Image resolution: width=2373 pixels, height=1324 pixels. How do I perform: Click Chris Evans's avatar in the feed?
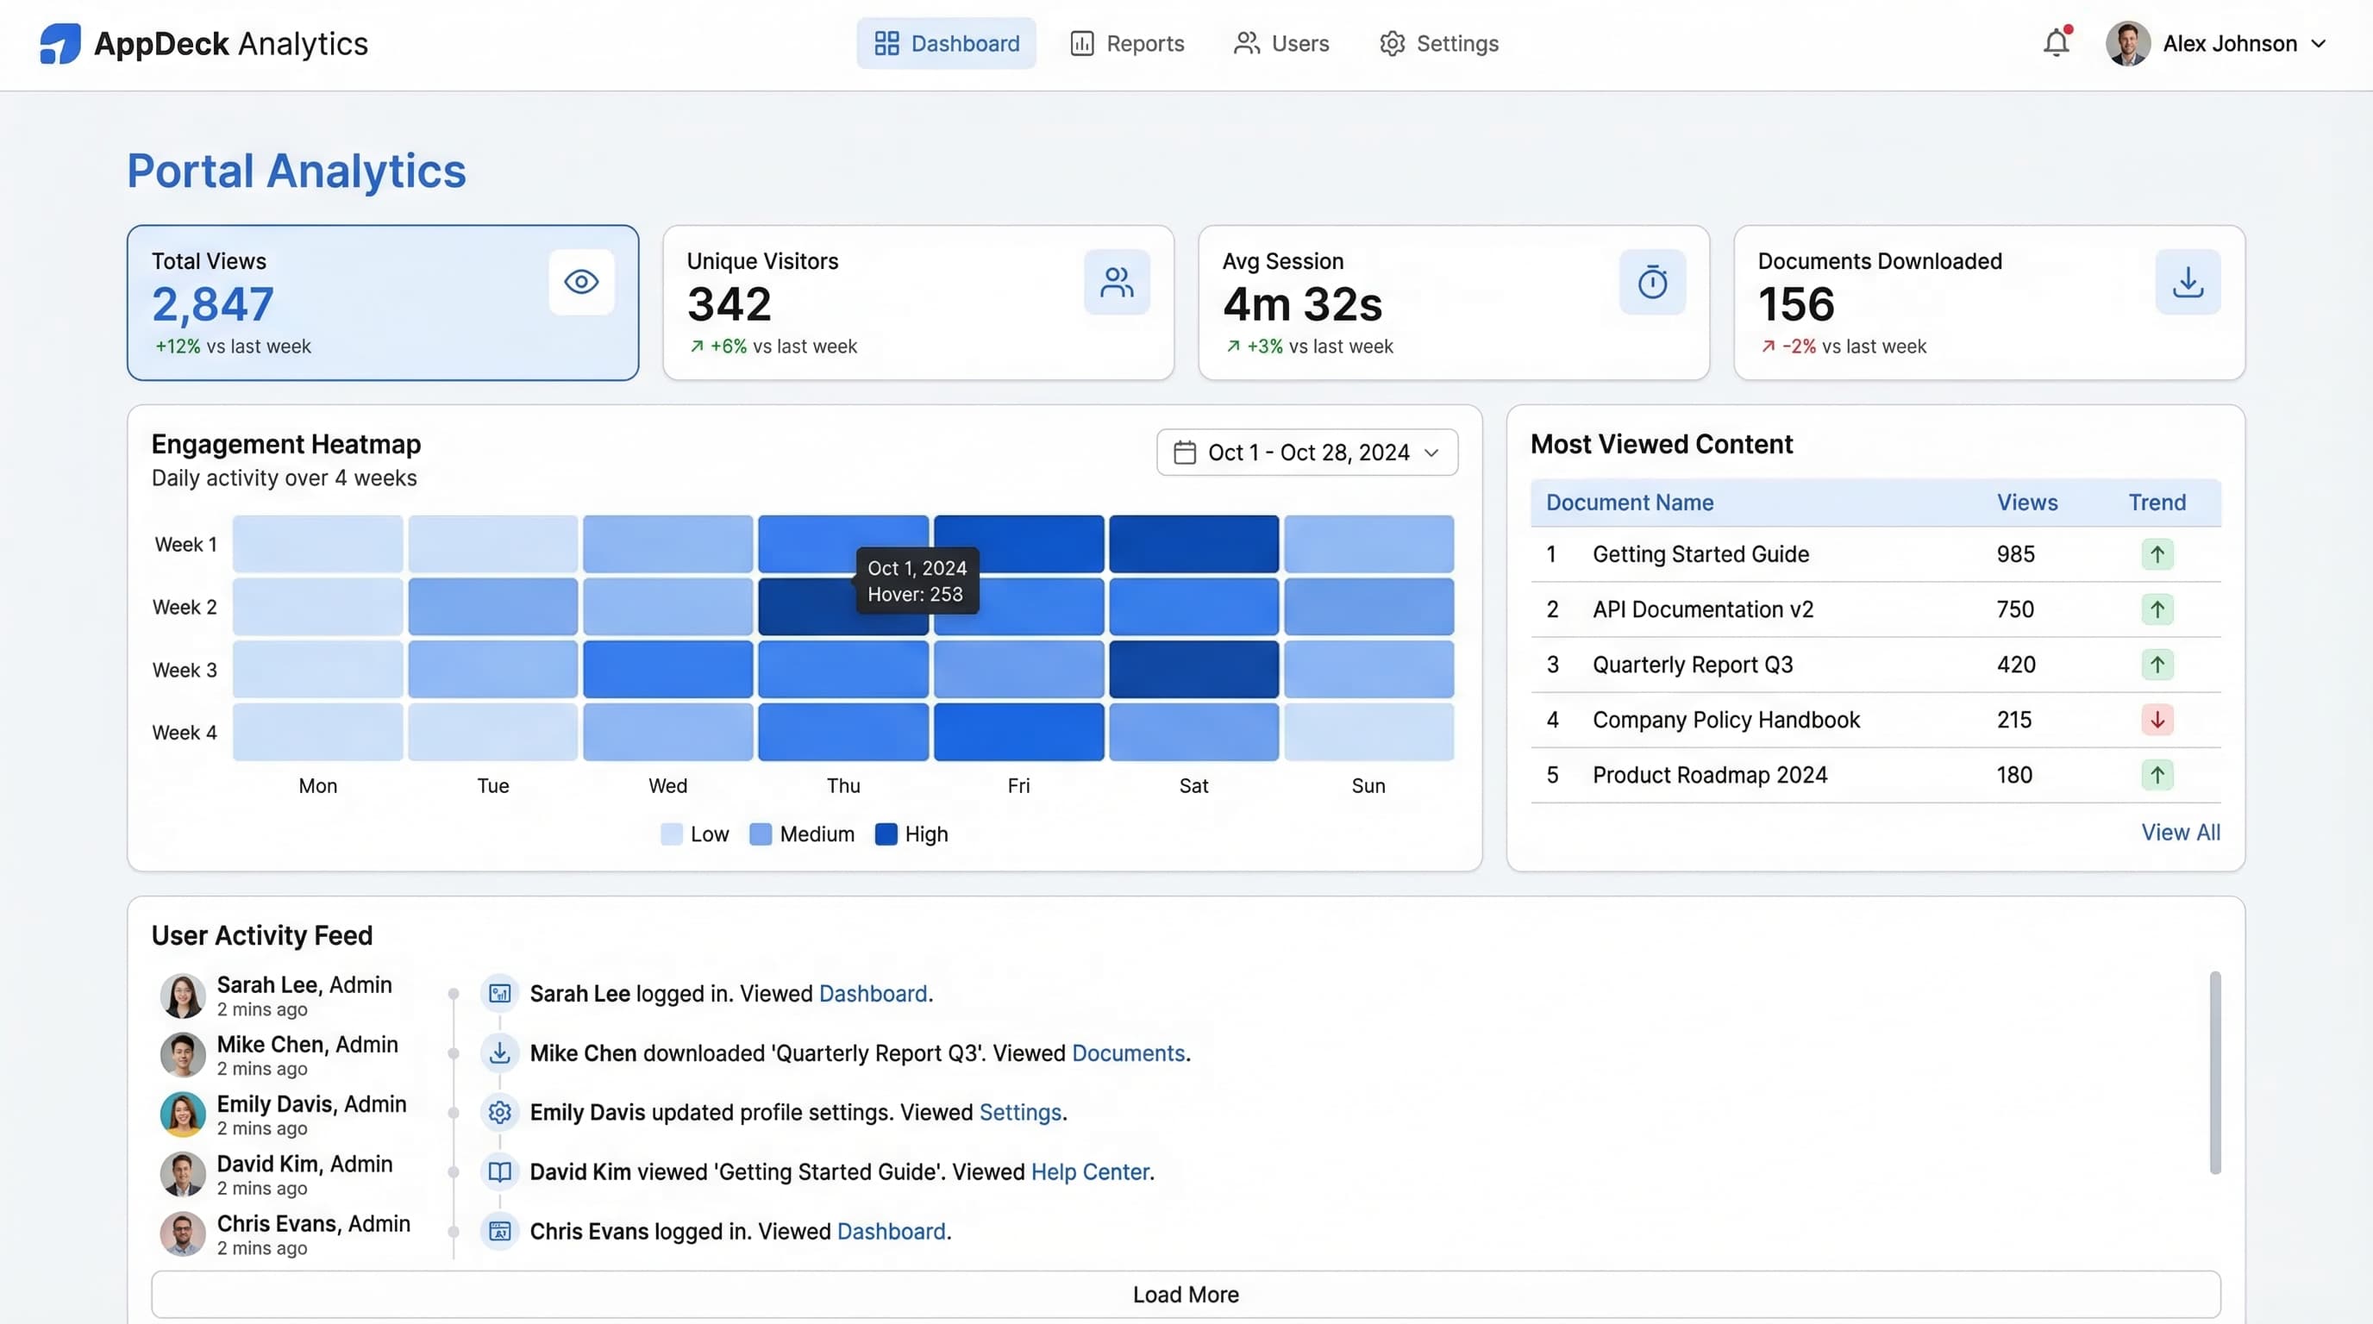(x=183, y=1233)
